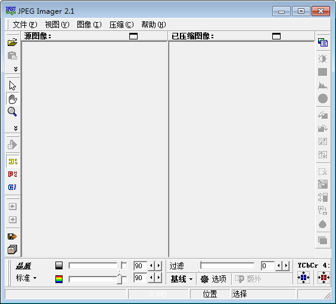The width and height of the screenshot is (336, 304).
Task: Expand the file toolbar overflow chevron
Action: [x=15, y=69]
